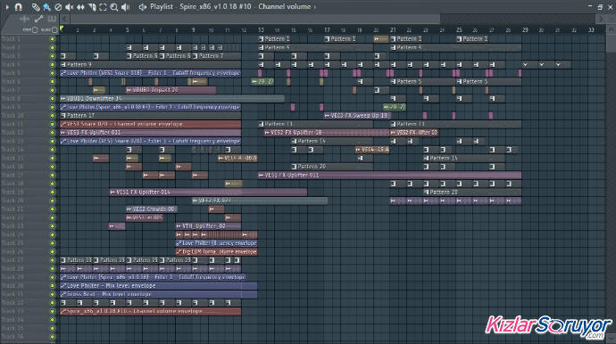Select the Slip tool
Image resolution: width=616 pixels, height=344 pixels.
coord(80,6)
